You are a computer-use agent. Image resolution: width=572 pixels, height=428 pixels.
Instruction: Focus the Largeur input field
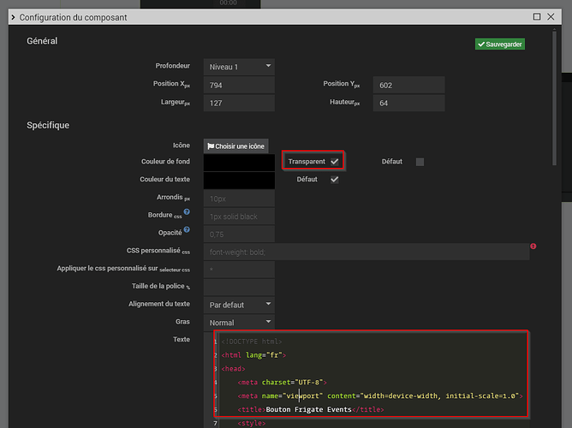(239, 104)
